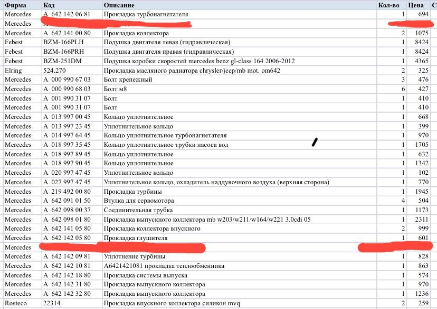Screen dimensions: 437x309
Task: Click the Код column header
Action: click(50, 5)
